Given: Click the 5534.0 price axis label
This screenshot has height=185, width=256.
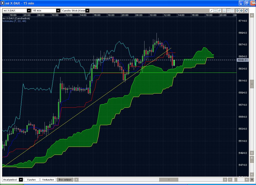Looking at the screenshot, I should [242, 129].
